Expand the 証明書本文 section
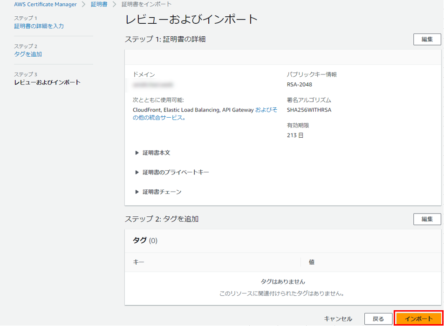 click(x=153, y=153)
